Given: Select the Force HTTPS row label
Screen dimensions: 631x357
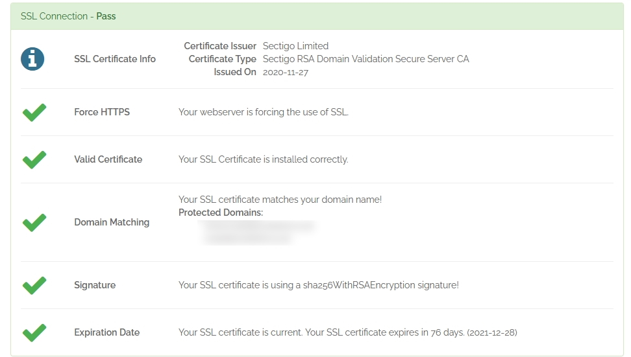Looking at the screenshot, I should pyautogui.click(x=102, y=112).
